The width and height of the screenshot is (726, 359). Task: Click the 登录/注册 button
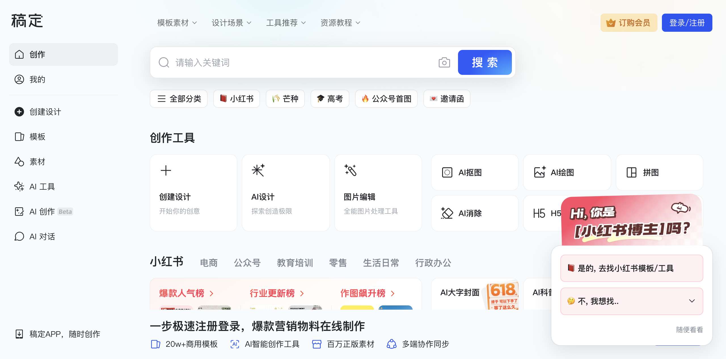tap(687, 23)
